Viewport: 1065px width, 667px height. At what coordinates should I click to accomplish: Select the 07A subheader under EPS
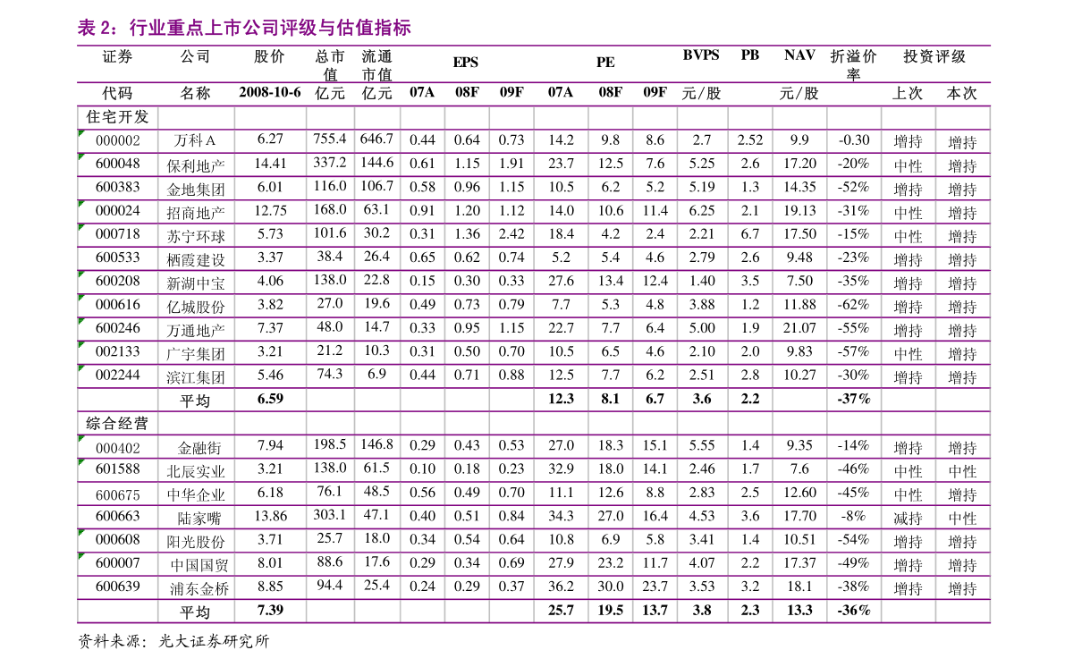(x=422, y=92)
